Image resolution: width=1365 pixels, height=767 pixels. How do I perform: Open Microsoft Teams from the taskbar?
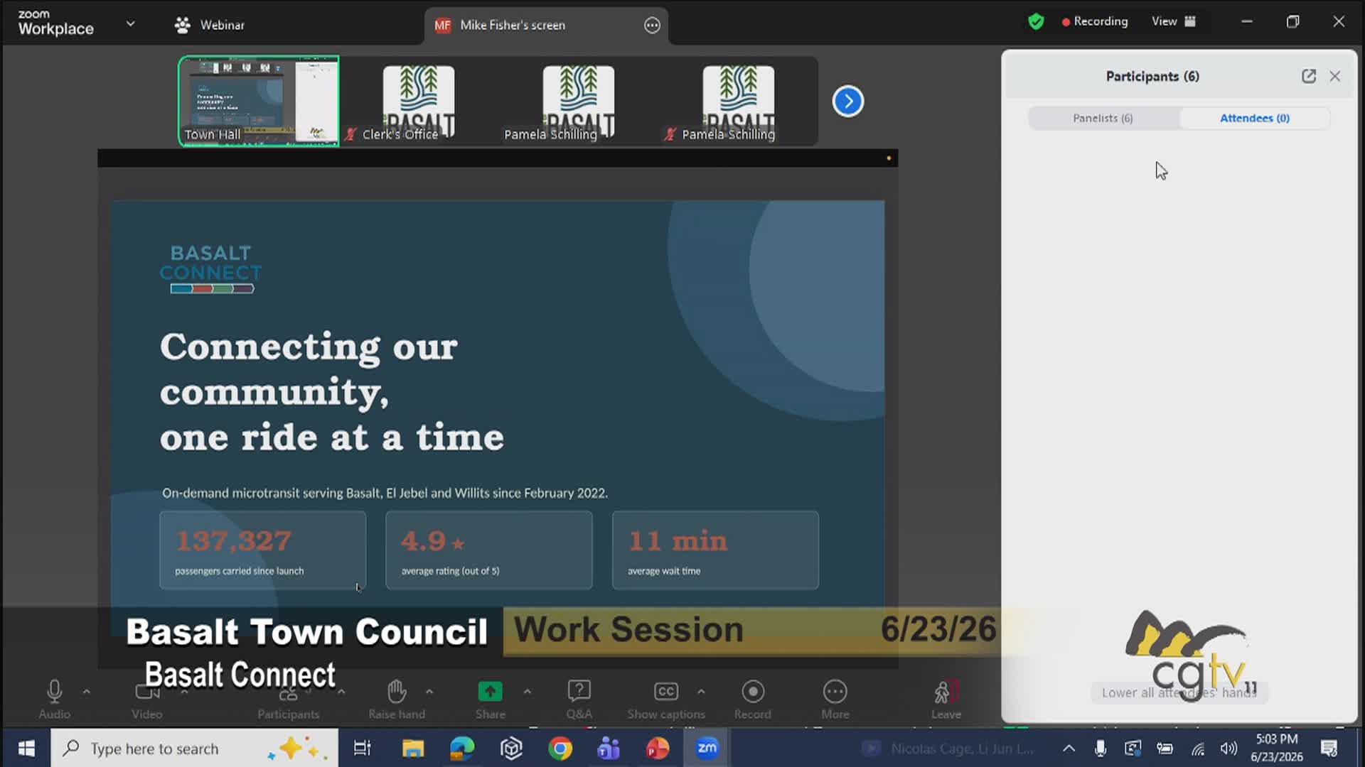609,748
